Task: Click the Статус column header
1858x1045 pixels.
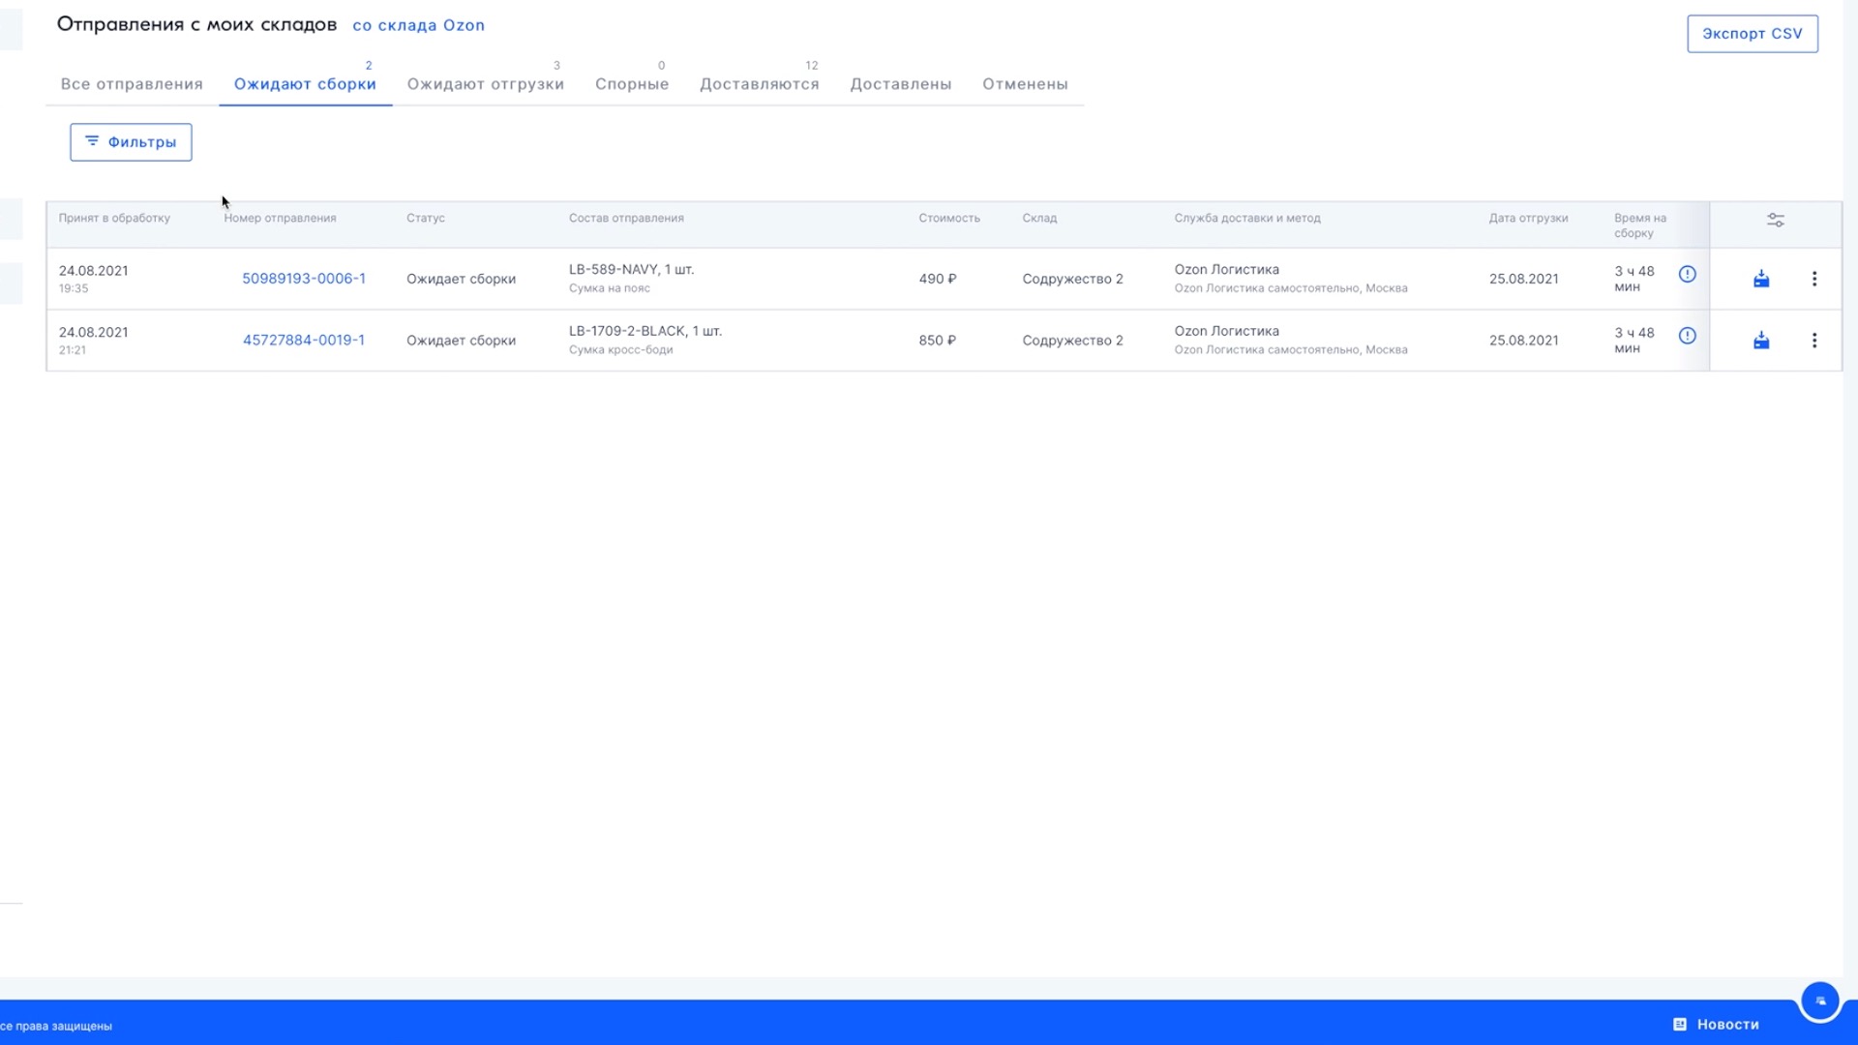Action: [426, 218]
